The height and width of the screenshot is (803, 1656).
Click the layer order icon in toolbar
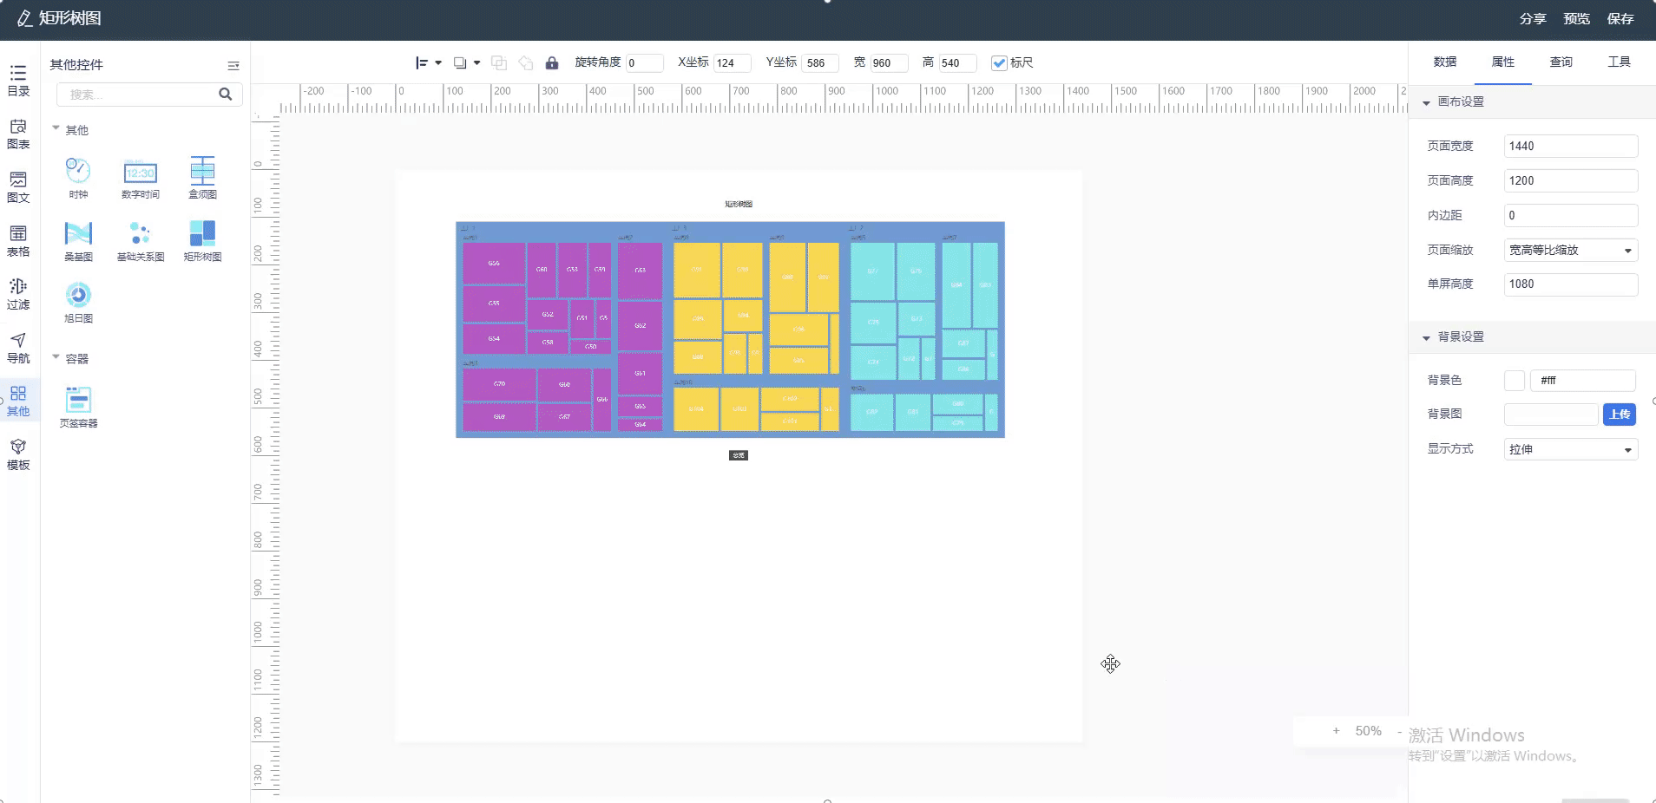coord(460,62)
